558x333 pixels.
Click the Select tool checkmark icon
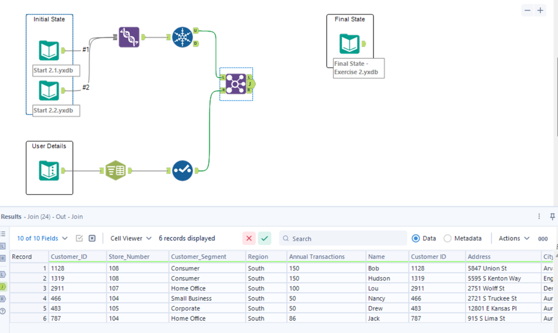[182, 170]
